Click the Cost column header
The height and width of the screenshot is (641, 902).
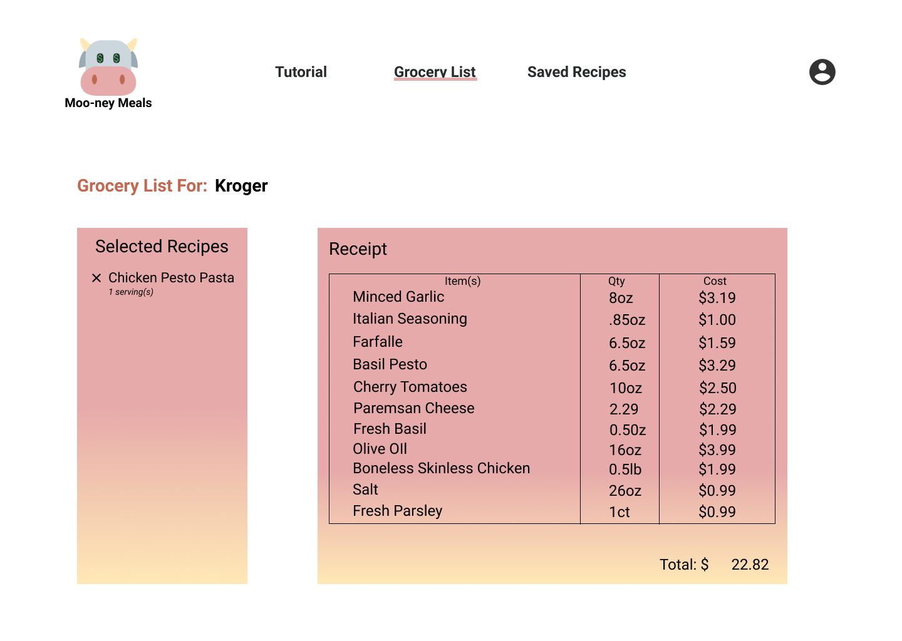point(715,281)
